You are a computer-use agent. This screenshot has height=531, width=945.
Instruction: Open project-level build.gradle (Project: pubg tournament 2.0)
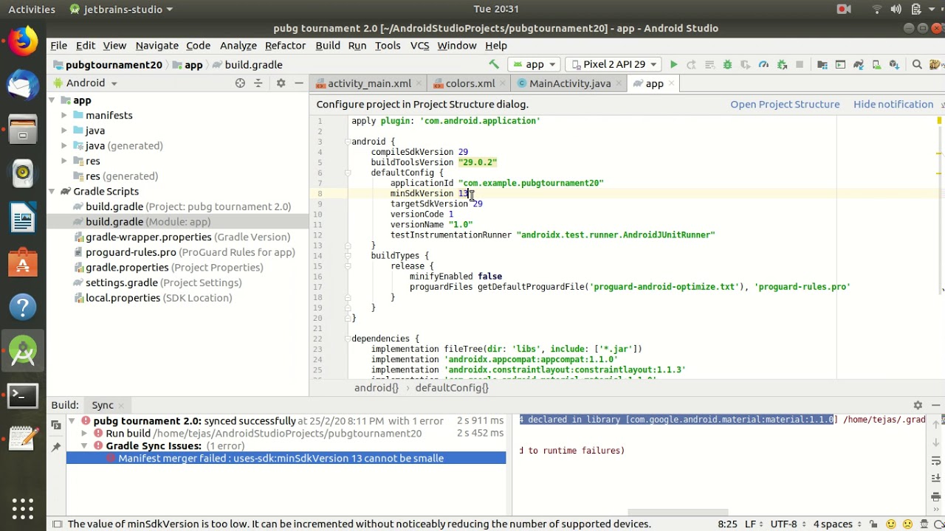click(182, 206)
